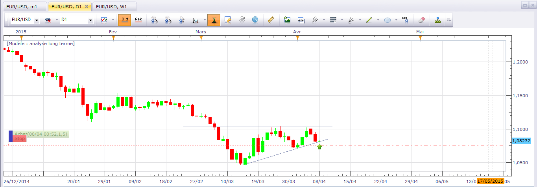Expand the chart type dropdown arrow
The image size is (537, 187).
pos(113,20)
